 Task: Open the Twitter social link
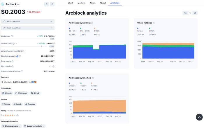(x=6, y=104)
